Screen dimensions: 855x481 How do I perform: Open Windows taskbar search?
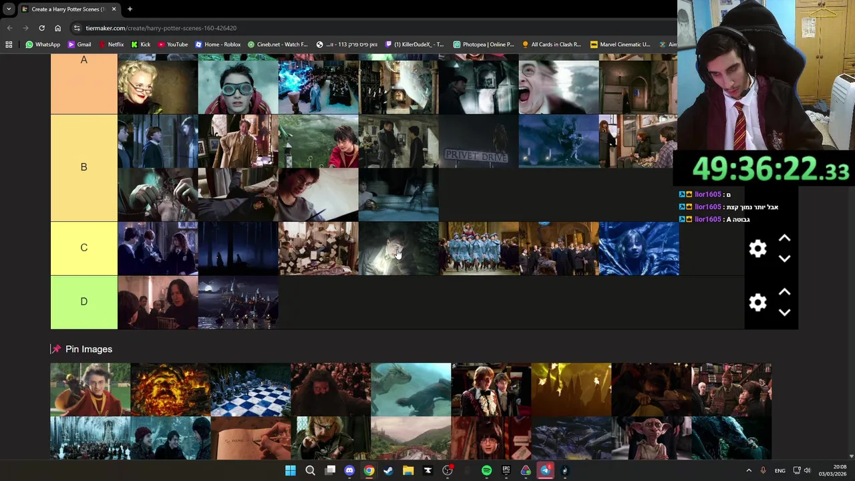pyautogui.click(x=310, y=470)
